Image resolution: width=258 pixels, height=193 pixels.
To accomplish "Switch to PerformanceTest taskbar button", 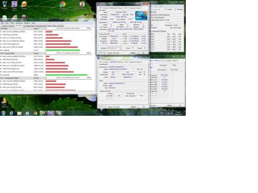I will [43, 113].
